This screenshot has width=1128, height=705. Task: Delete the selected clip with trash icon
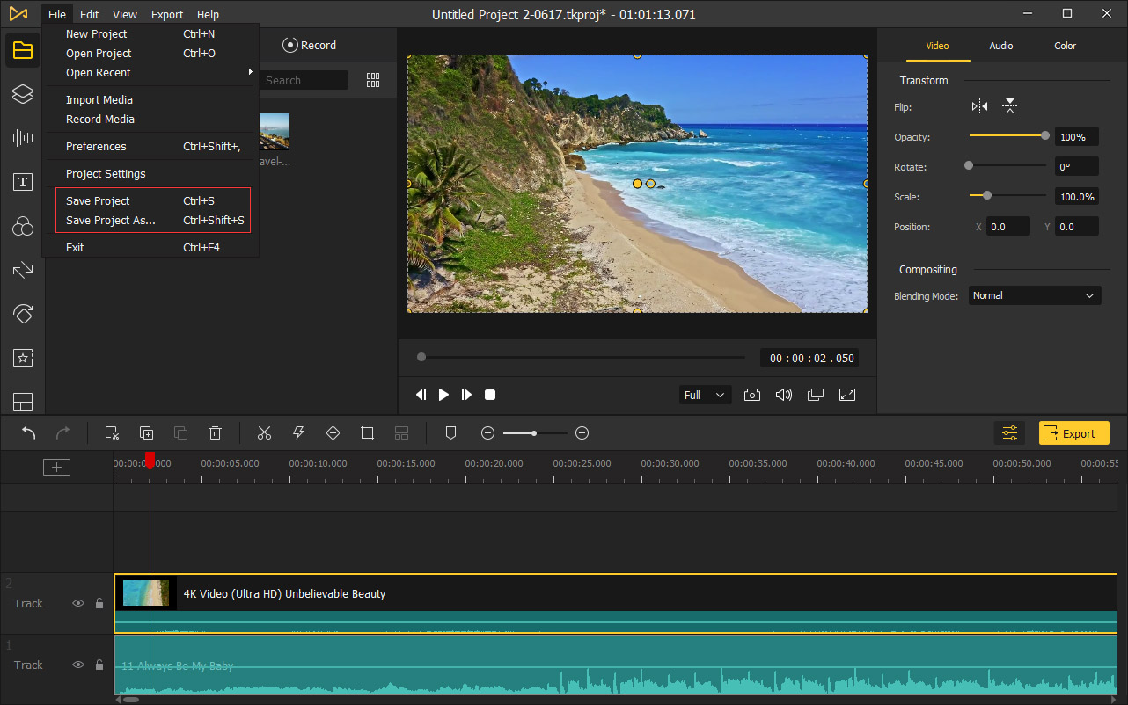[215, 432]
